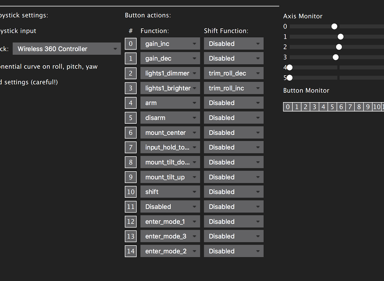The image size is (384, 281).
Task: Click cell 0 in the Button Monitor
Action: pyautogui.click(x=288, y=107)
